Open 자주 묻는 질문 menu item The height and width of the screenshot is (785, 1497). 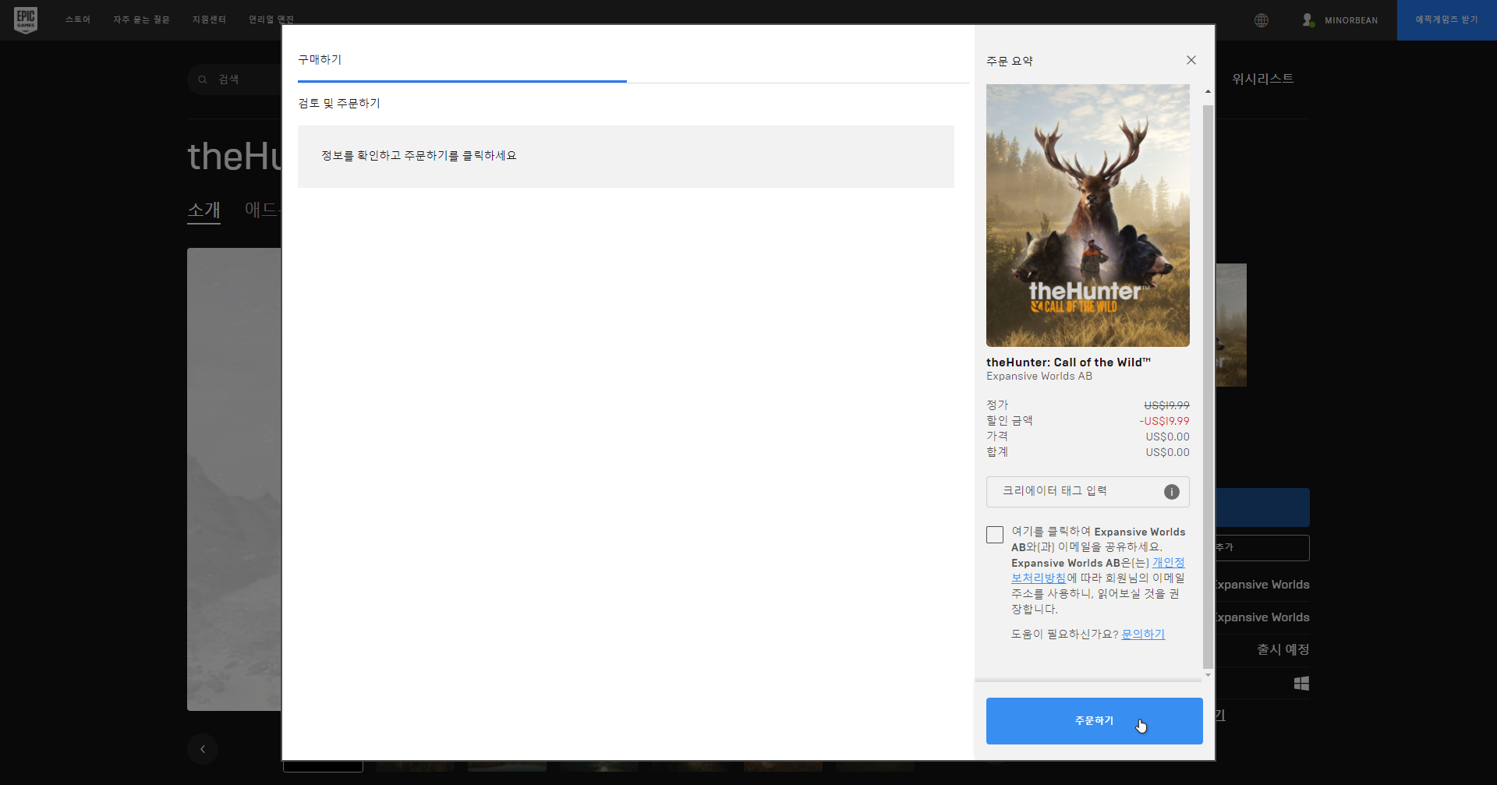[141, 20]
